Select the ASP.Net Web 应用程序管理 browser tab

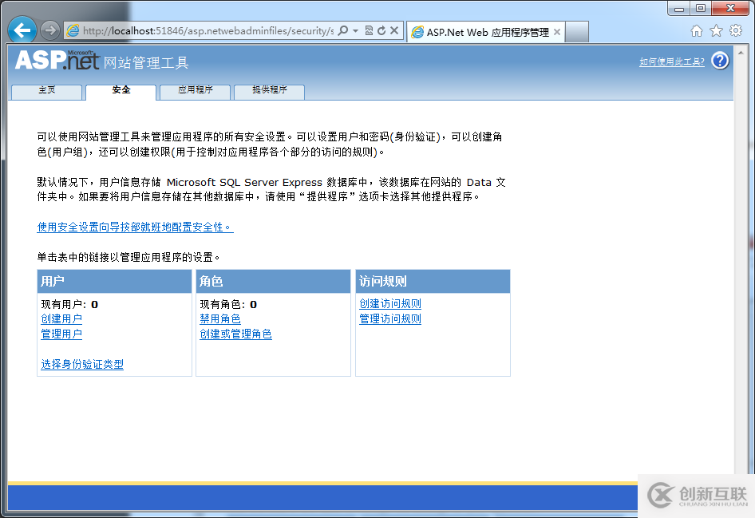click(x=485, y=32)
